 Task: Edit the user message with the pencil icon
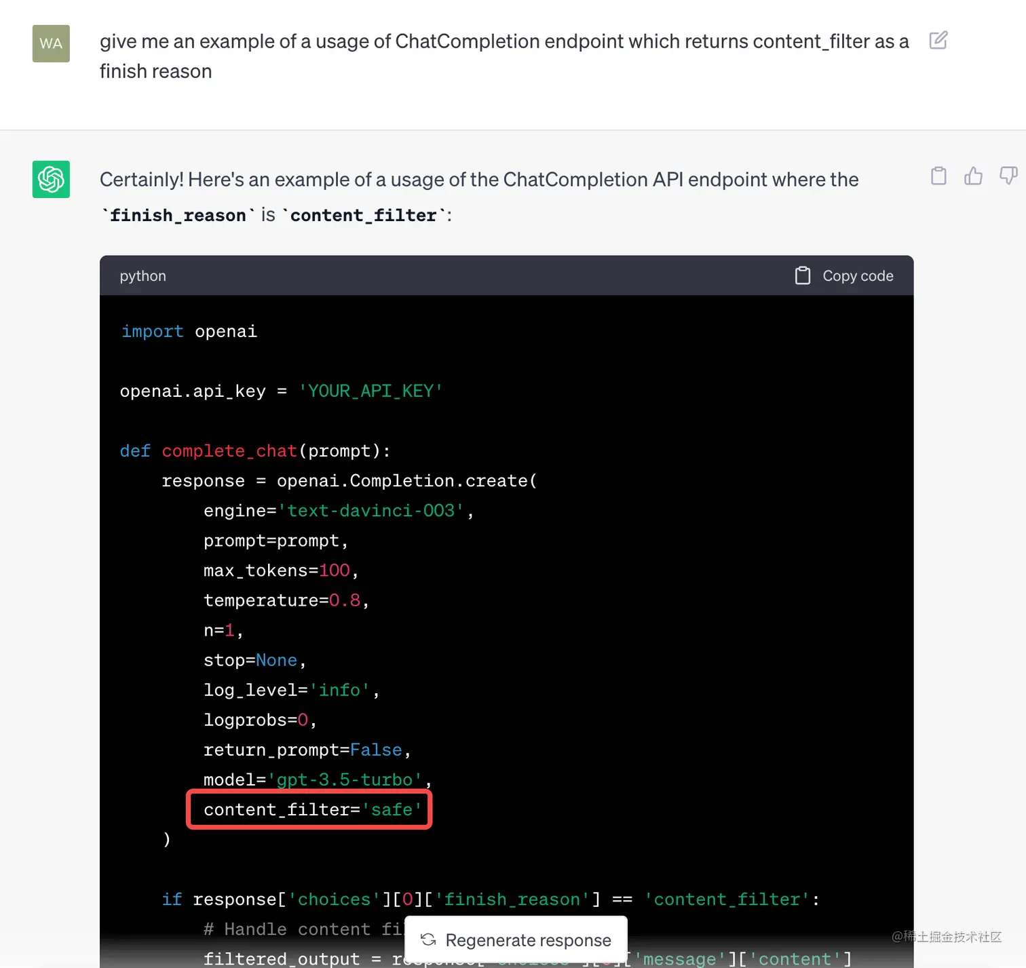click(938, 41)
